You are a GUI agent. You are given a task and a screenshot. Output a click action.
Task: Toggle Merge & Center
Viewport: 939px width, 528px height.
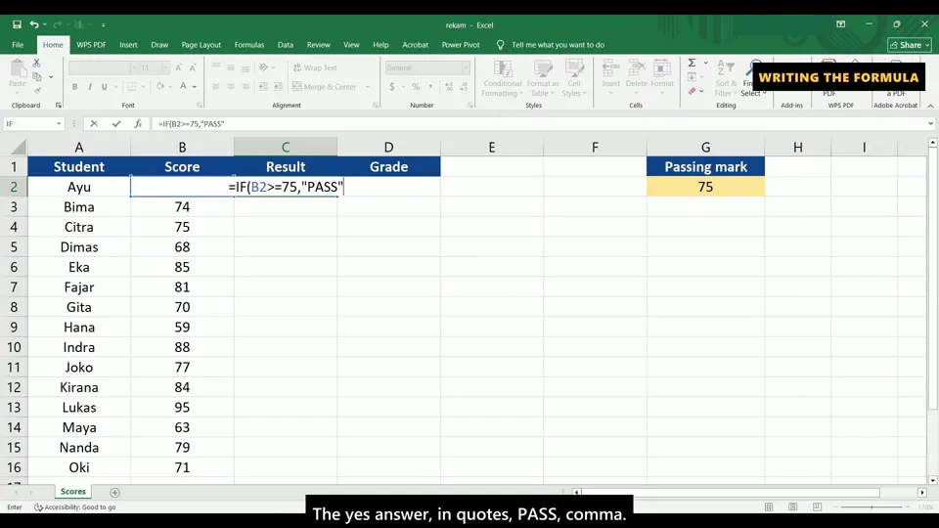[x=325, y=87]
